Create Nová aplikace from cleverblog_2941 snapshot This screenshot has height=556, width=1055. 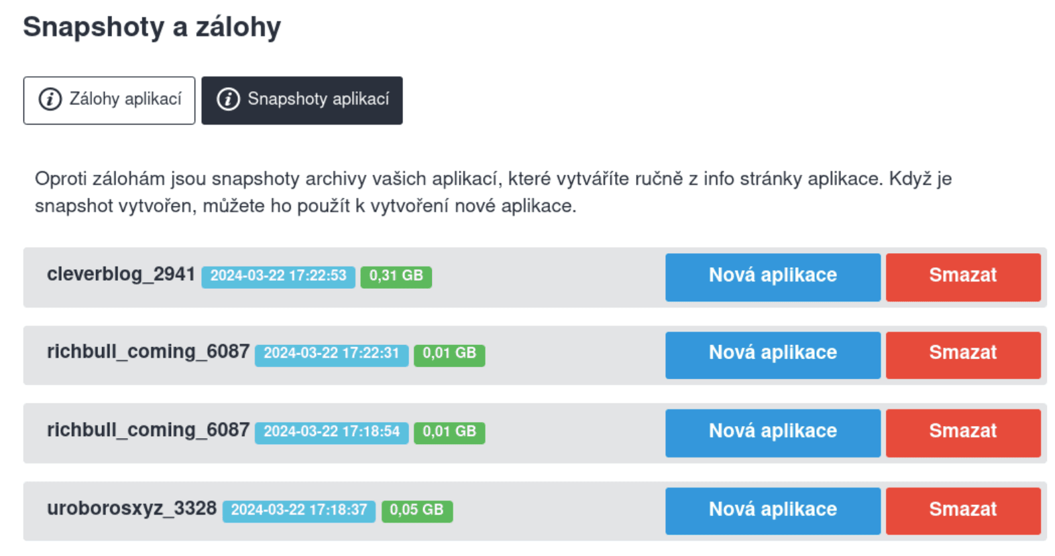(x=773, y=277)
